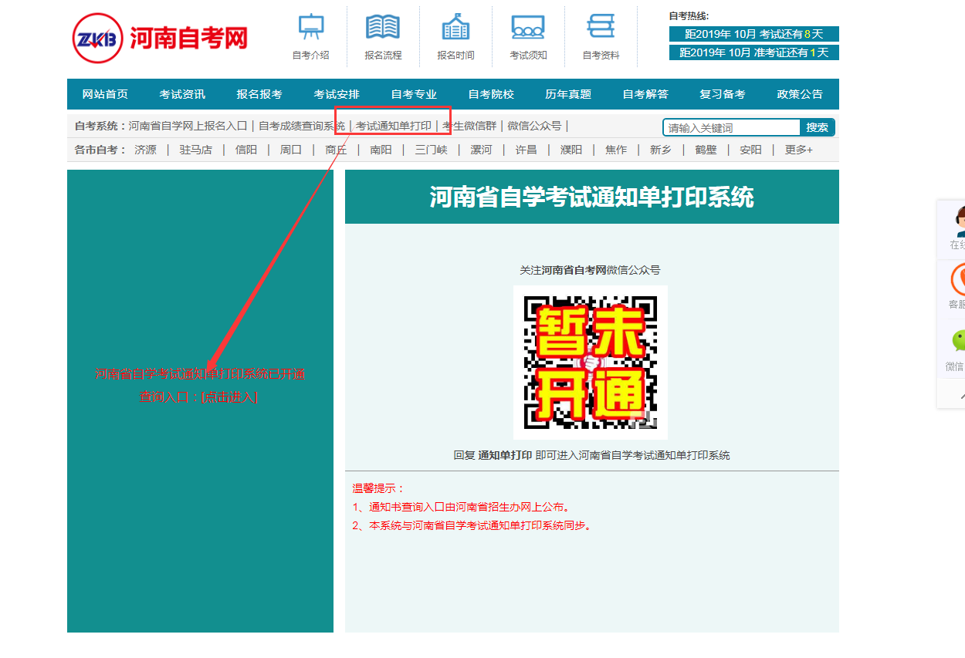965x658 pixels.
Task: Click the text 本系统与河南省自学考试通知单打印系统同步
Action: (480, 525)
